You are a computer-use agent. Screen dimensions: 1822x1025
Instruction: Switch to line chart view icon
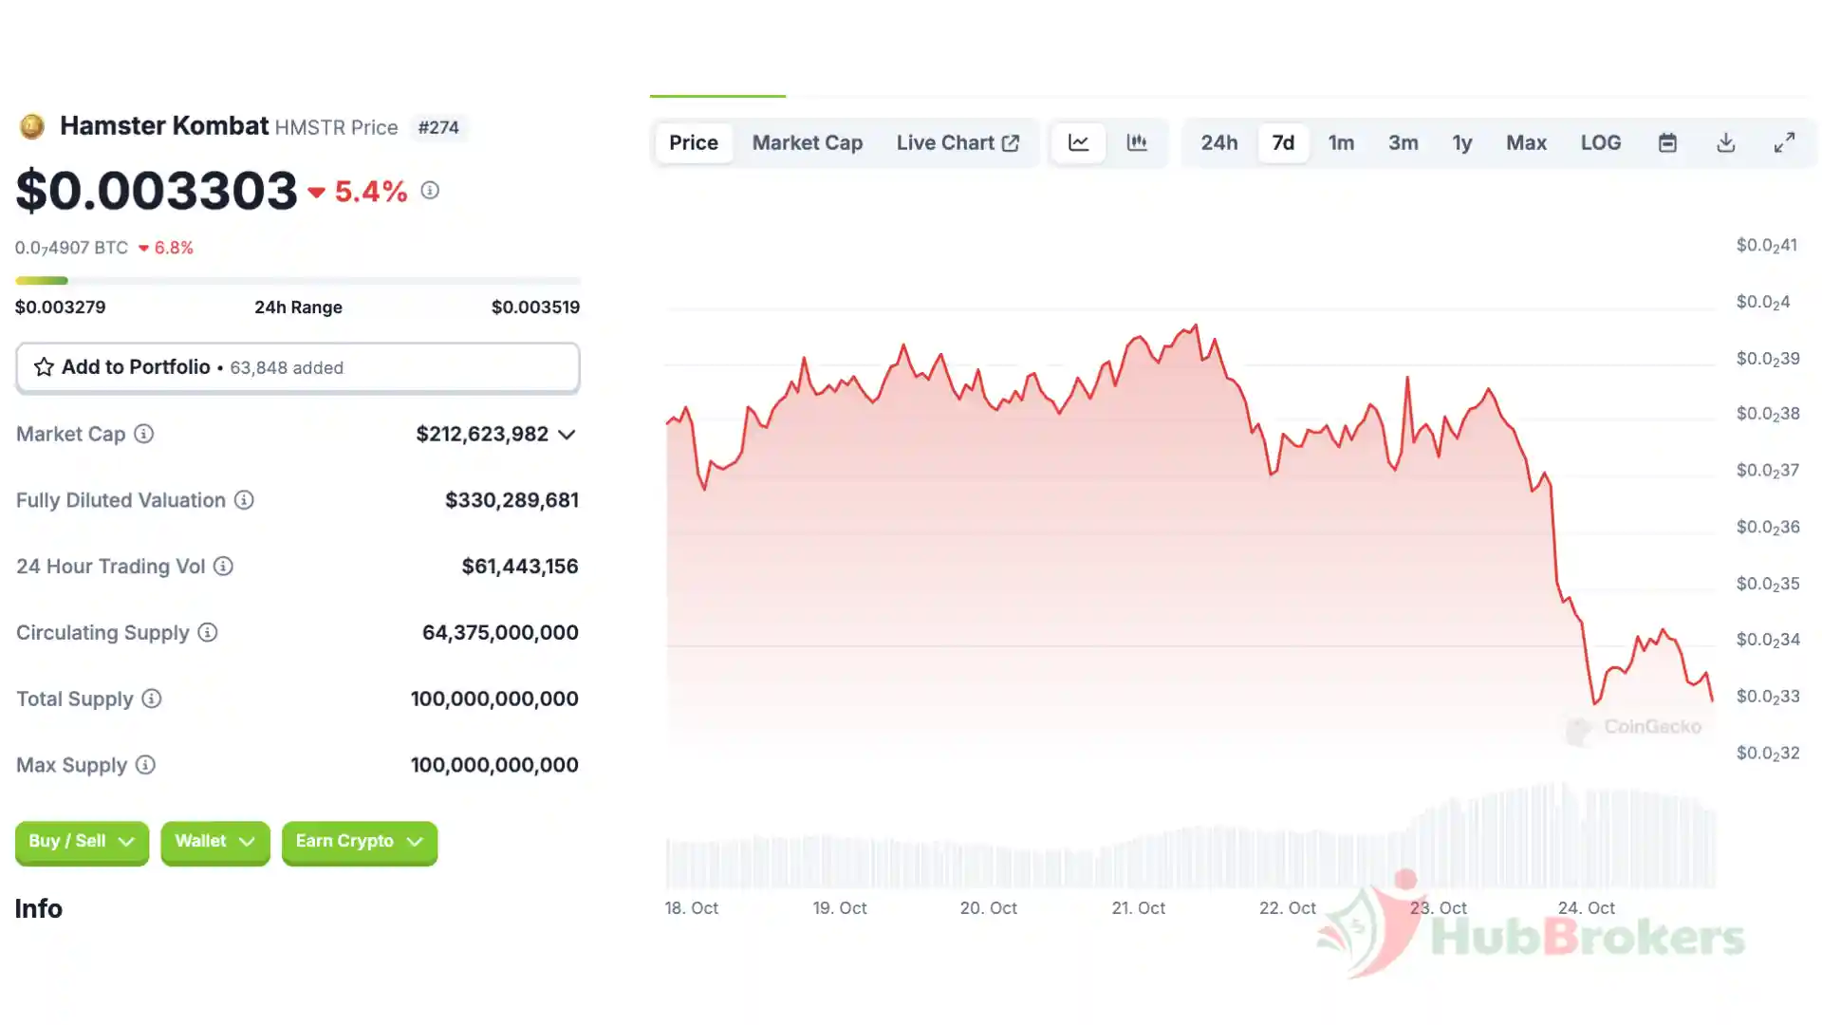pyautogui.click(x=1078, y=143)
